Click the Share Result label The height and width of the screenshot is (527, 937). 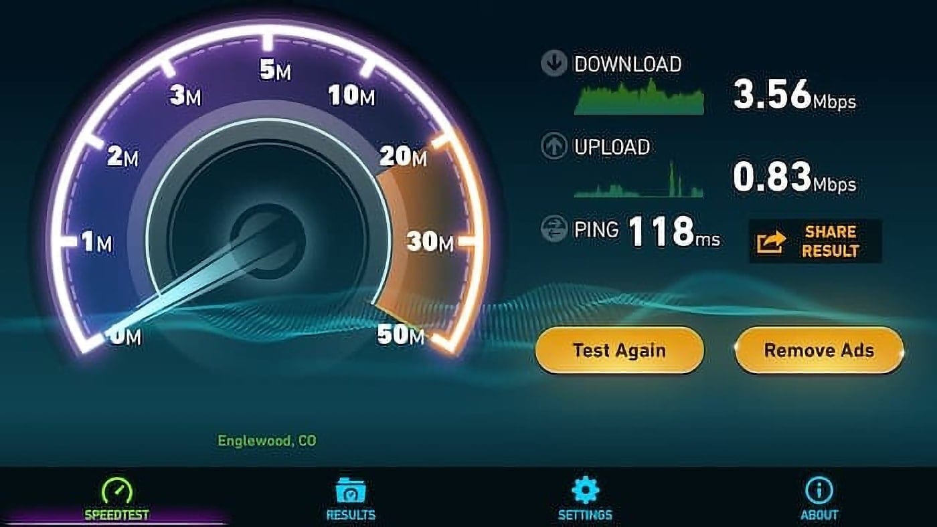[x=830, y=241]
